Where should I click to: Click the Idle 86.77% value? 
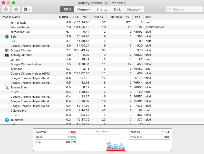point(71,142)
